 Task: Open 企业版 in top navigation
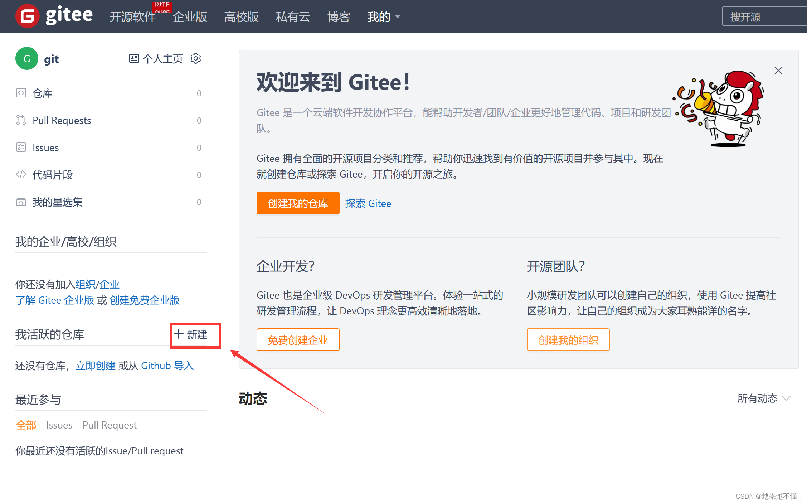190,17
